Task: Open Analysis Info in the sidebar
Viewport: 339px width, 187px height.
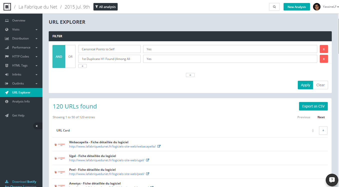Action: [x=21, y=101]
